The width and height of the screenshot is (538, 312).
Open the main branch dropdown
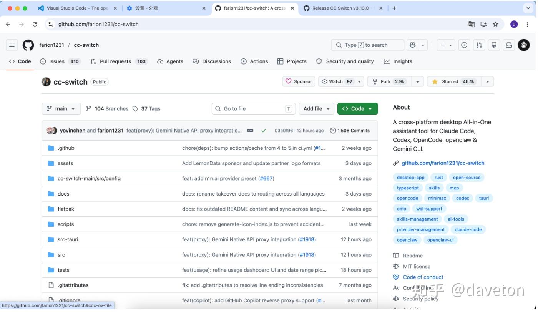61,109
